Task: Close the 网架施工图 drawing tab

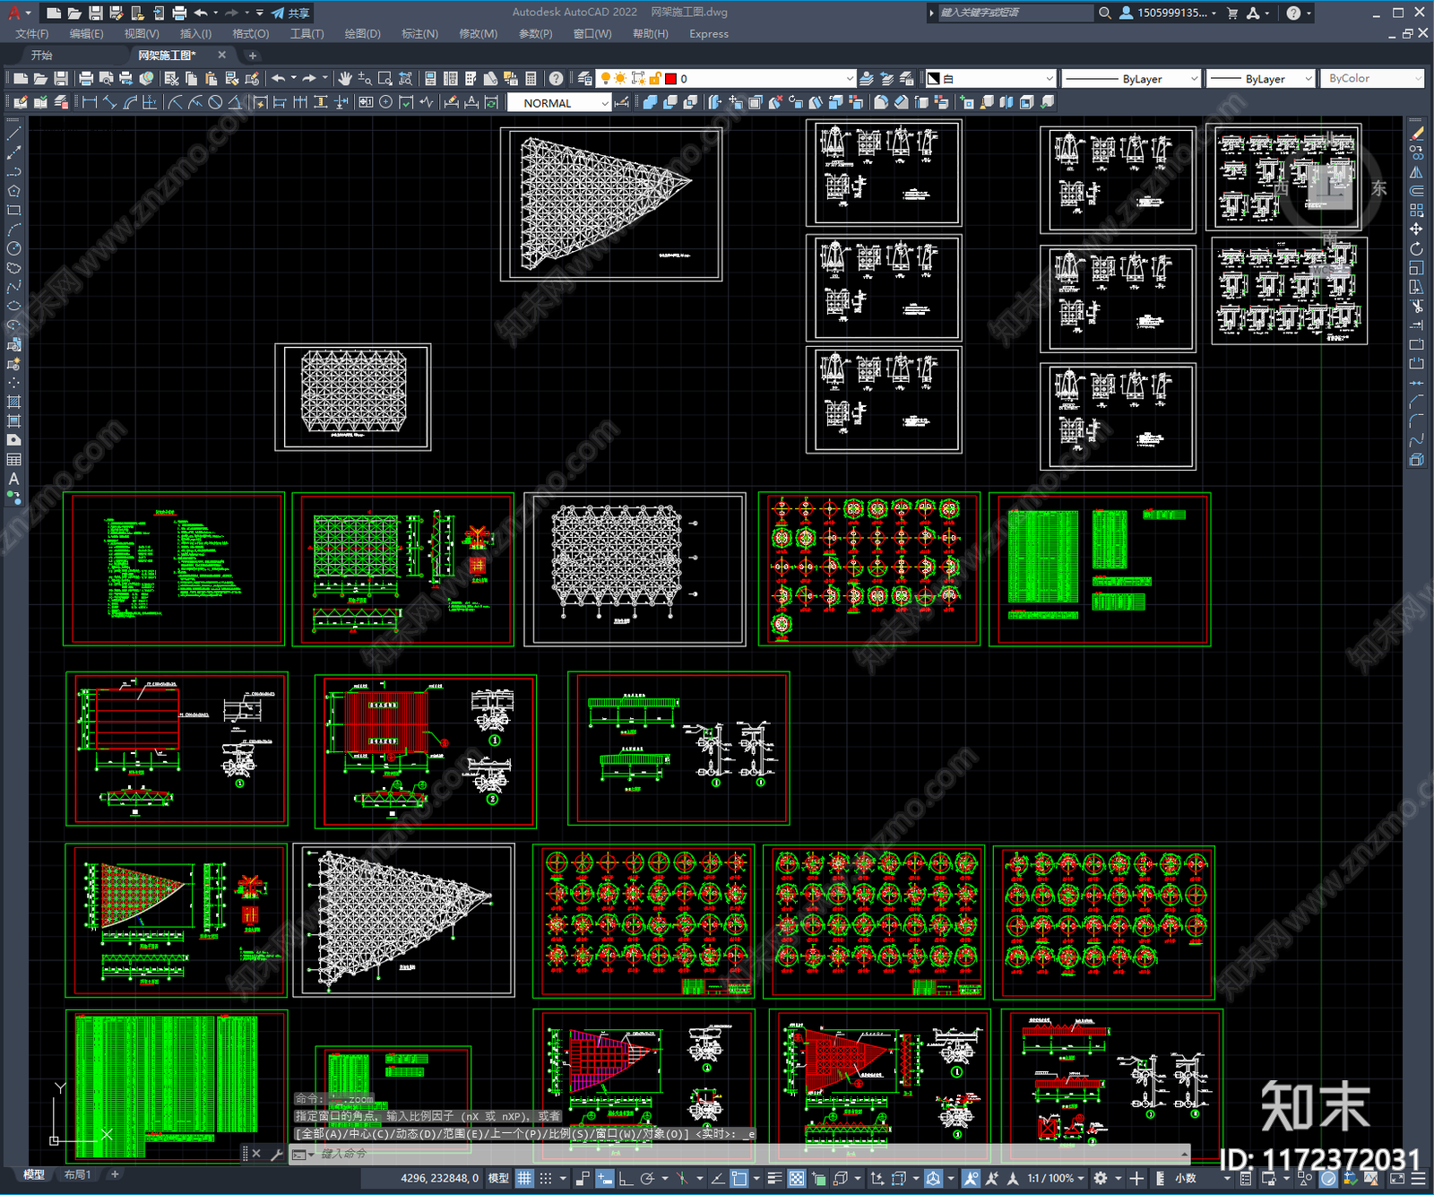Action: coord(222,56)
